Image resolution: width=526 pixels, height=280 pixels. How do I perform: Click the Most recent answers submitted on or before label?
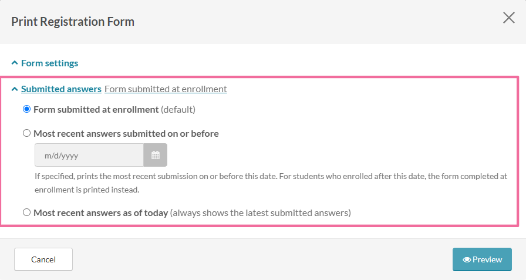pos(126,134)
